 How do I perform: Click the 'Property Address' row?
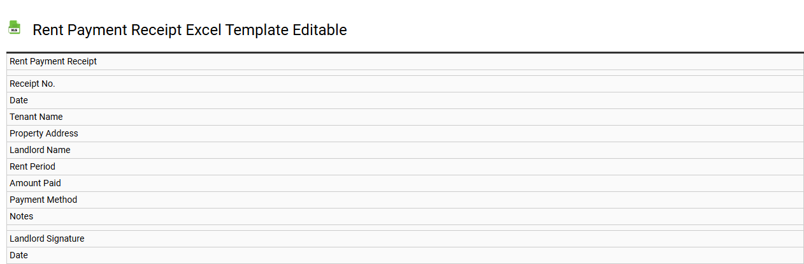(x=44, y=133)
